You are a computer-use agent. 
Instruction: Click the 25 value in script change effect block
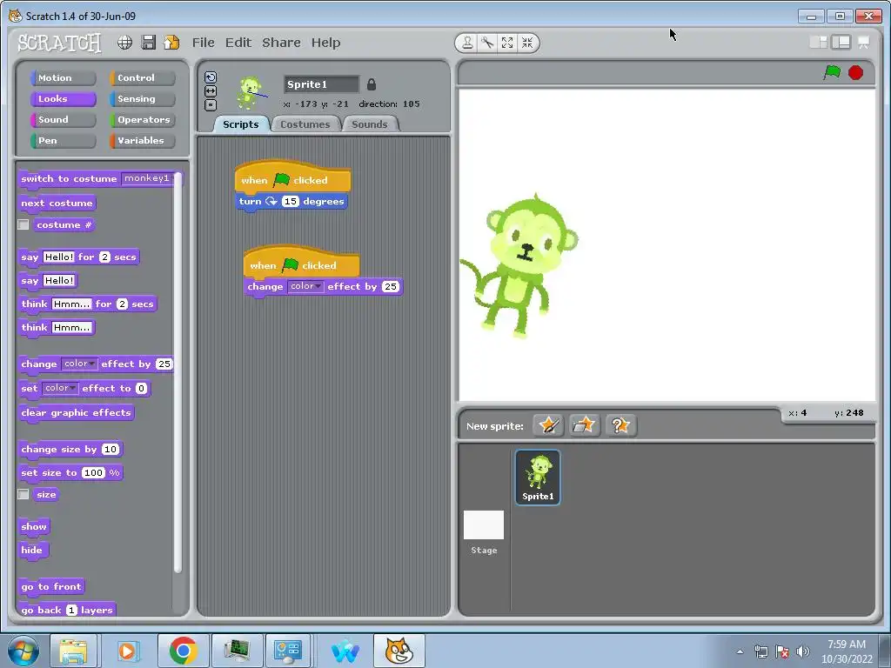point(391,286)
